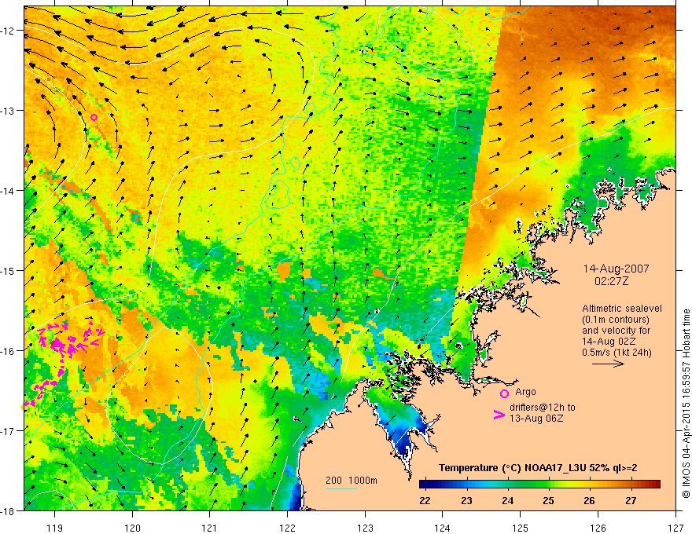Screen dimensions: 692x534
Task: Click the temperature color bar
Action: coord(539,485)
